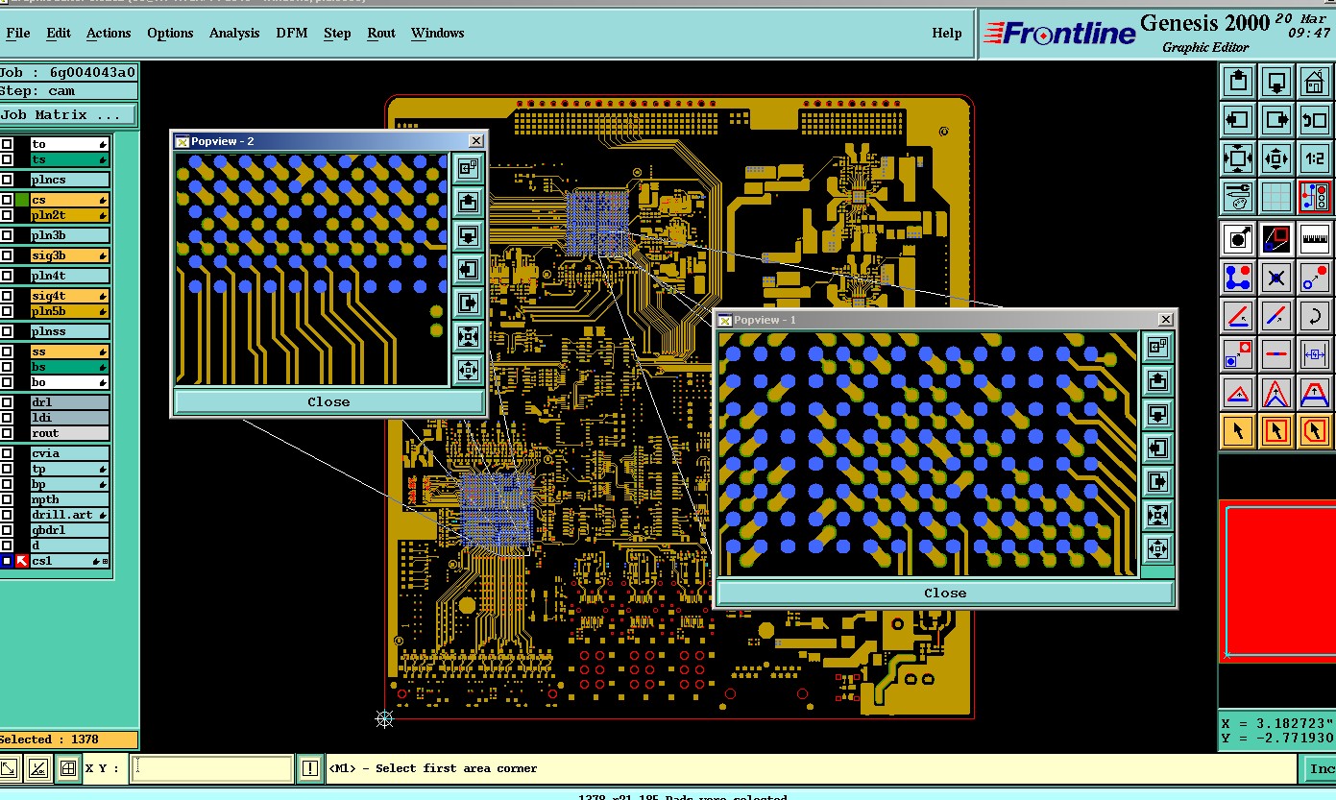Screen dimensions: 1336x800
Task: Click the Inc button at bottom right
Action: 1319,768
